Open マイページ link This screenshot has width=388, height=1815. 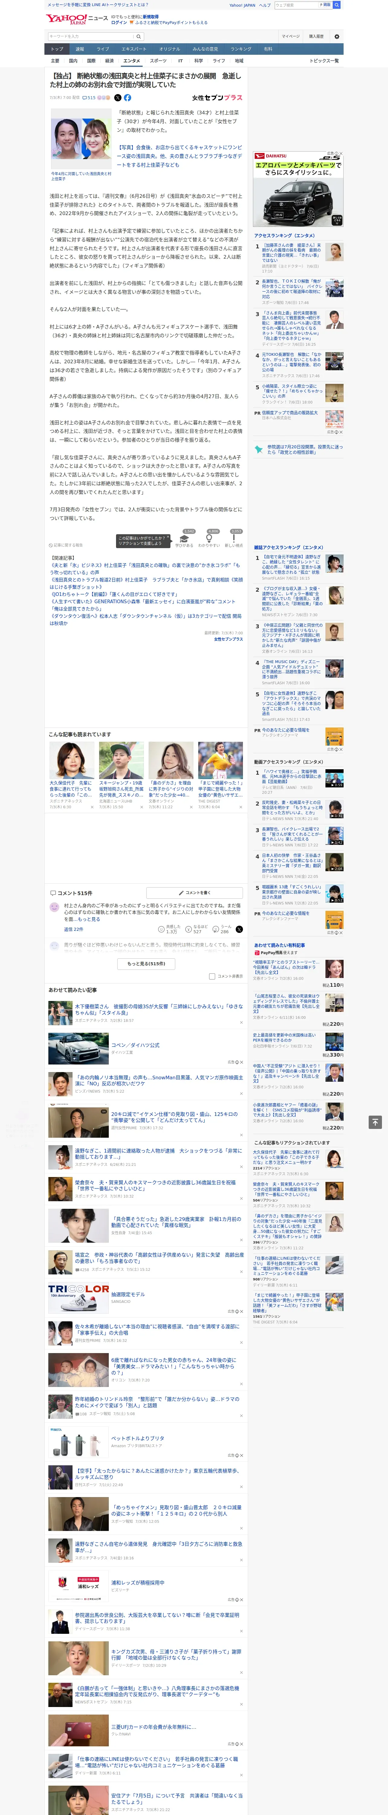290,37
